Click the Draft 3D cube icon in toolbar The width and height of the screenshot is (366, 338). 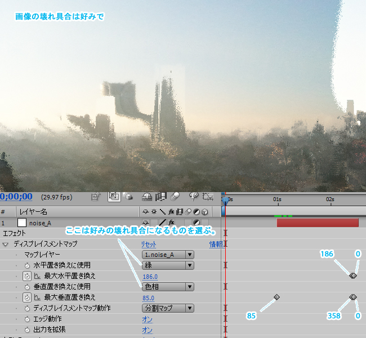coord(128,197)
